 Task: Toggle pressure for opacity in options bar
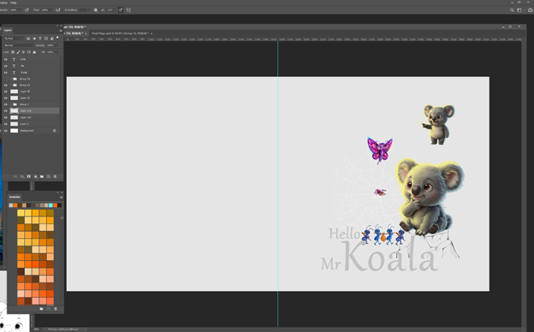(27, 10)
